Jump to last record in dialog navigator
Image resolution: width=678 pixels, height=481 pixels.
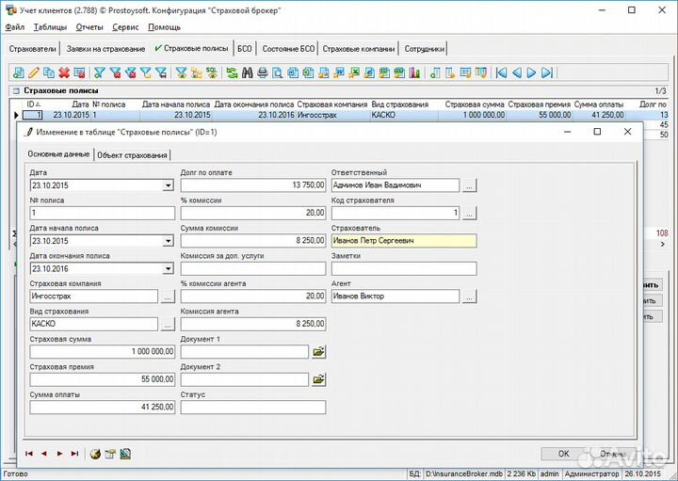74,454
